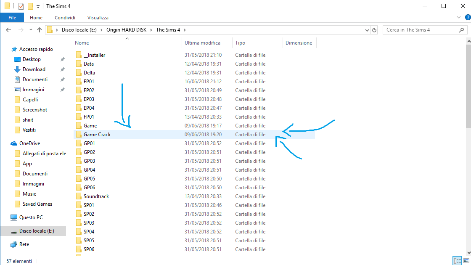Click the FP01 folder icon
Viewport: 471px width, 265px height.
79,117
